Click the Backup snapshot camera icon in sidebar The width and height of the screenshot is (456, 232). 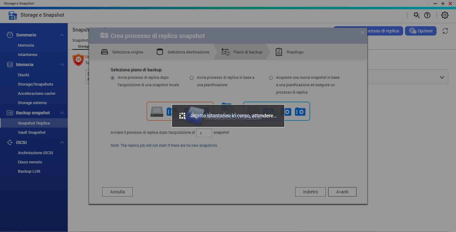click(x=10, y=113)
